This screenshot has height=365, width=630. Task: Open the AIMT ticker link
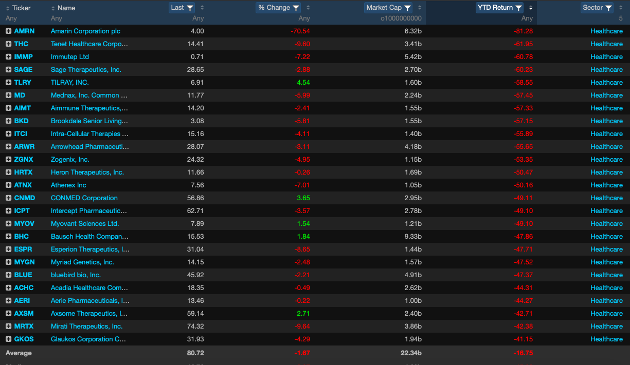(23, 108)
